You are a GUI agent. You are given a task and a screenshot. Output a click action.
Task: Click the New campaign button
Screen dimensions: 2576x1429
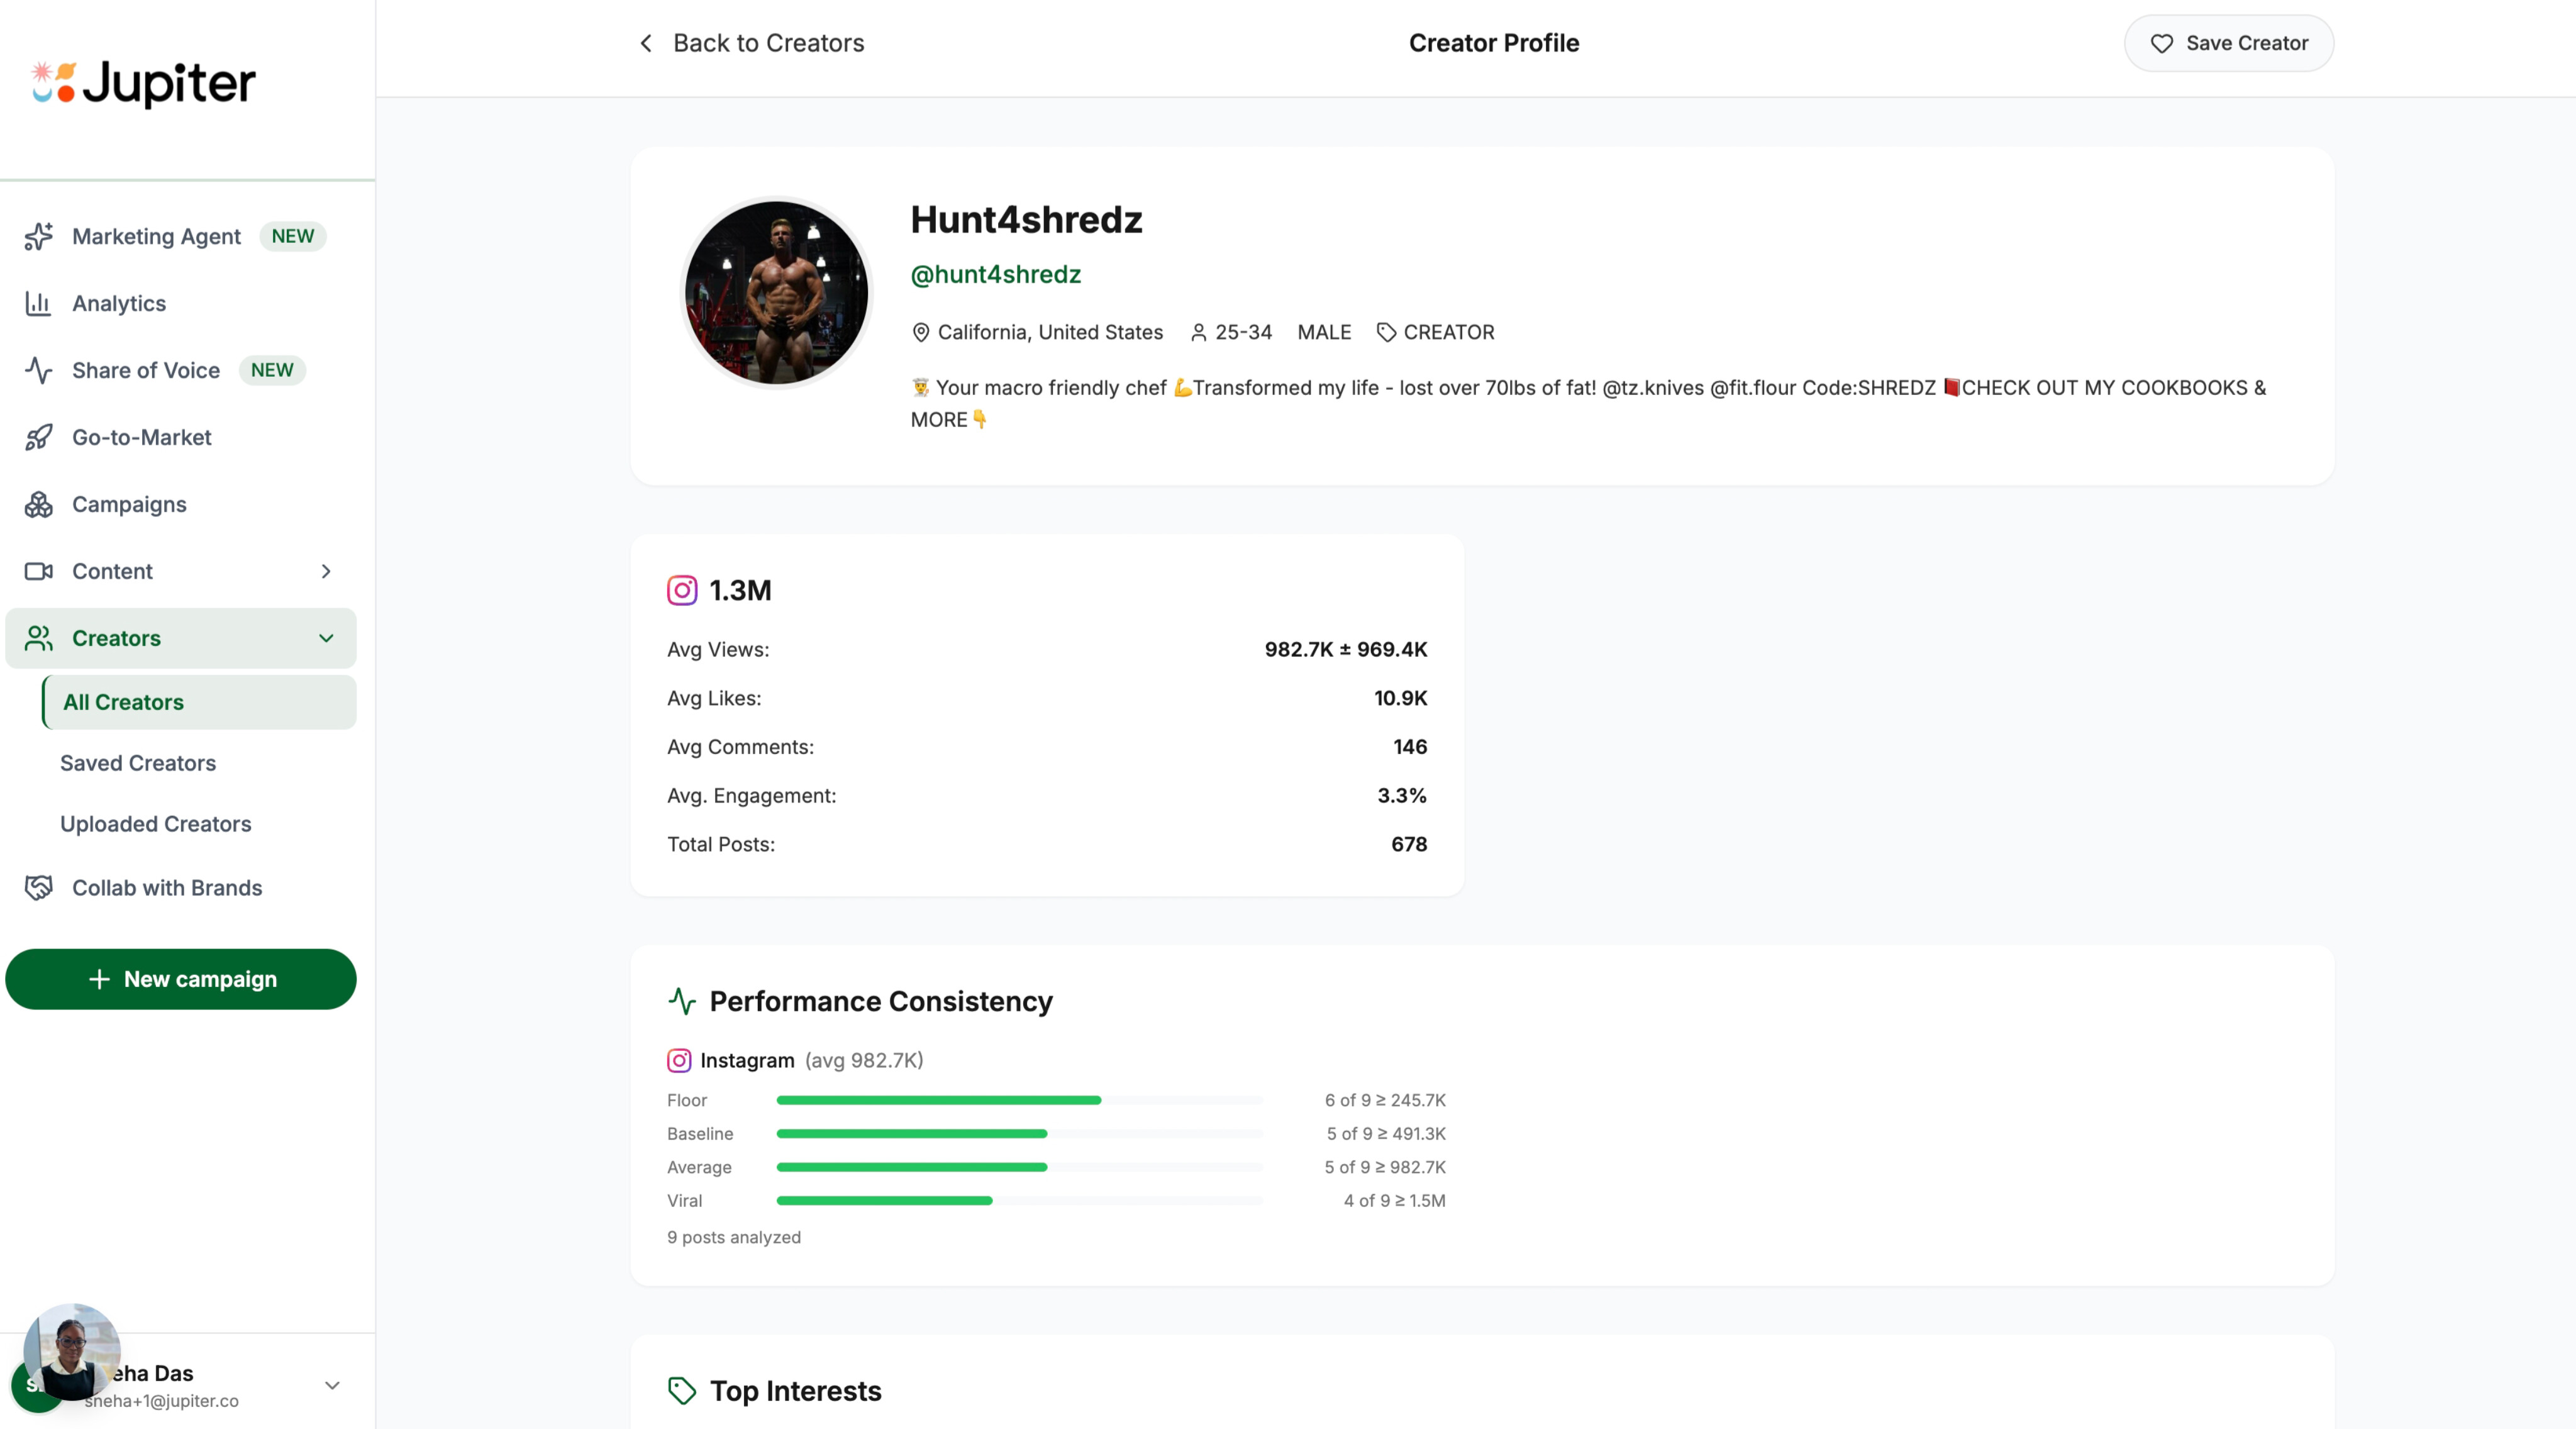(181, 979)
